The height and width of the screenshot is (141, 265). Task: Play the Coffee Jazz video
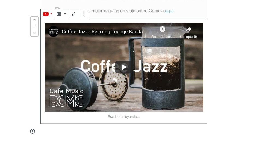click(124, 67)
